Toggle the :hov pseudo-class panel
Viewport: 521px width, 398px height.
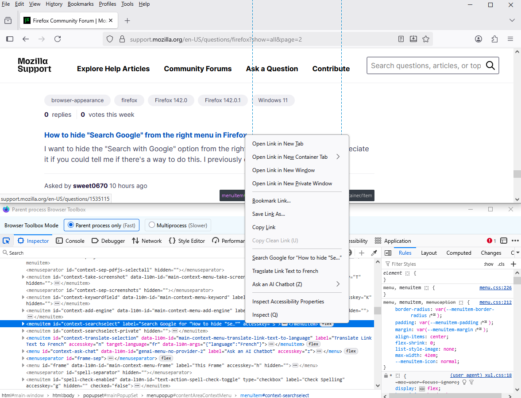click(488, 264)
